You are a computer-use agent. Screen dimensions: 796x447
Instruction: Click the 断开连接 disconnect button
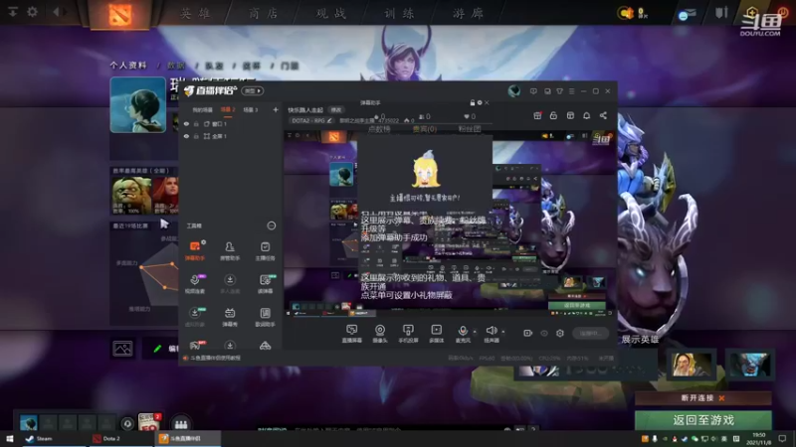click(703, 398)
